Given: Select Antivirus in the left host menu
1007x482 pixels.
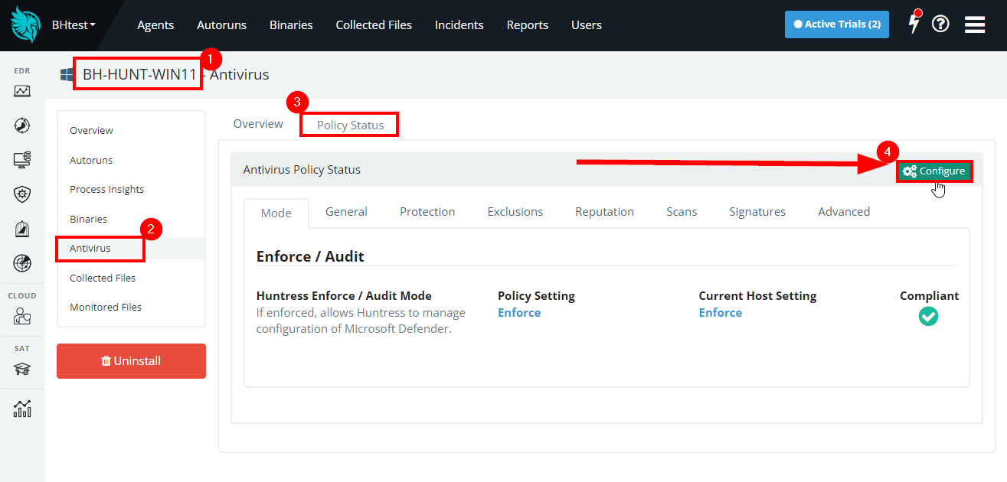Looking at the screenshot, I should pos(131,249).
